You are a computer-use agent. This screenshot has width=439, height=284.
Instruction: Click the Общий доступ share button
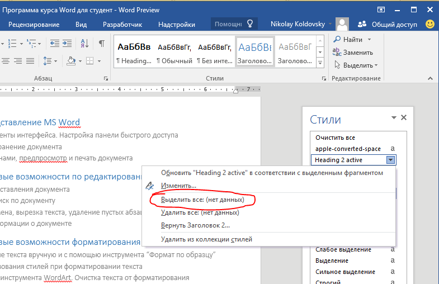pyautogui.click(x=387, y=25)
